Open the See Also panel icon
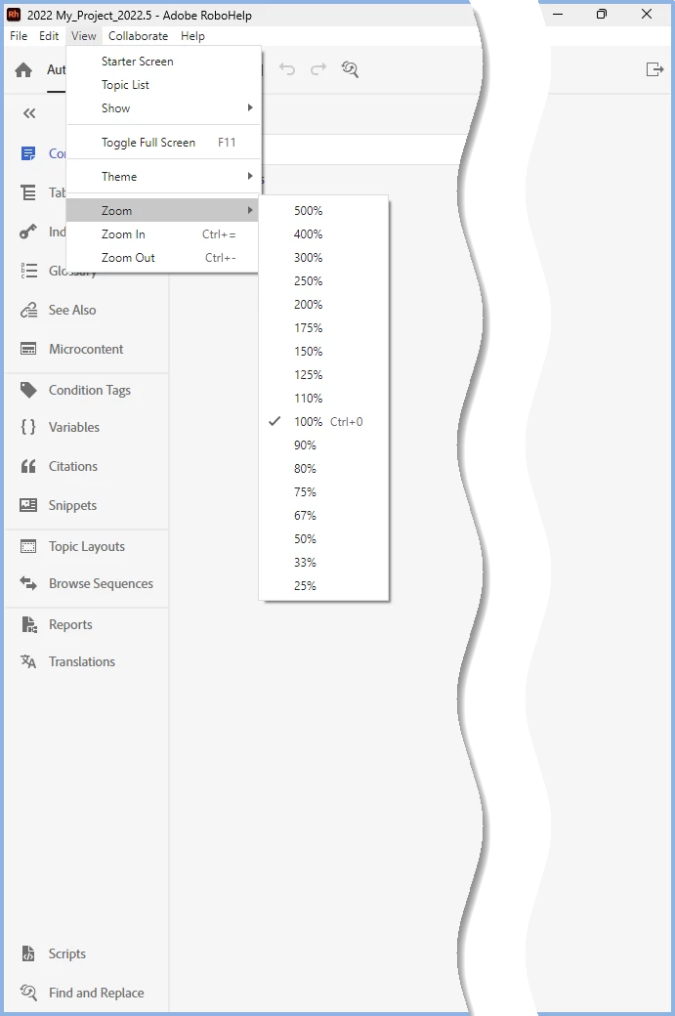Image resolution: width=675 pixels, height=1016 pixels. click(x=28, y=310)
